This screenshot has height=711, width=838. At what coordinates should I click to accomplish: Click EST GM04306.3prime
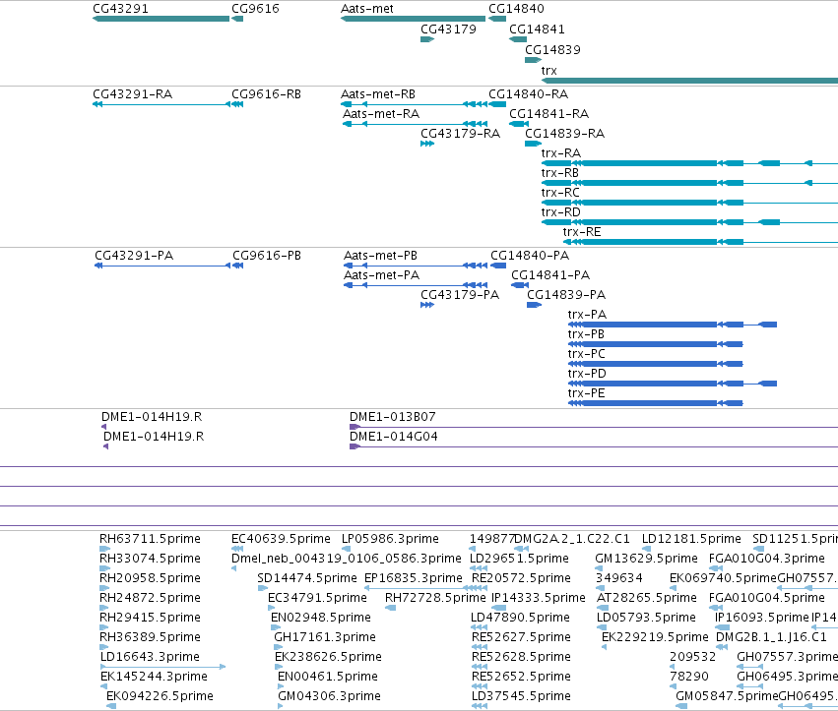[x=329, y=697]
